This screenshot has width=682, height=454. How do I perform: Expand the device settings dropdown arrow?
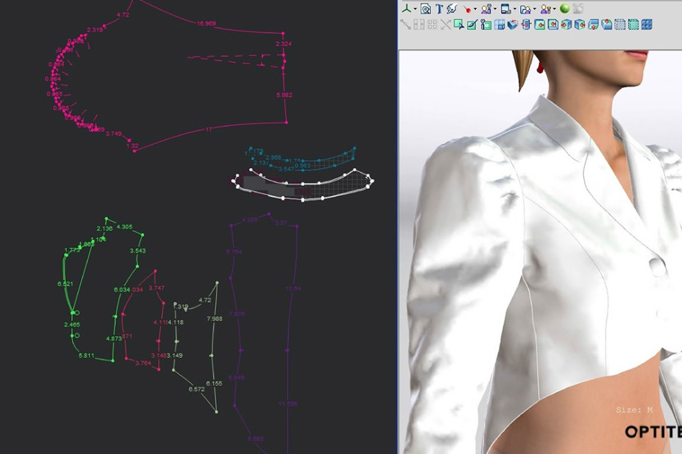pyautogui.click(x=515, y=9)
